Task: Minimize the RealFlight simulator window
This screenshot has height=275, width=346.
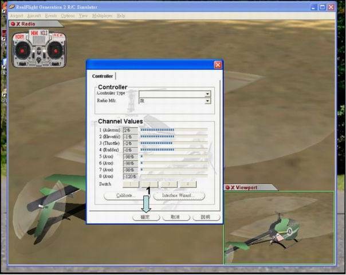Action: pyautogui.click(x=313, y=7)
